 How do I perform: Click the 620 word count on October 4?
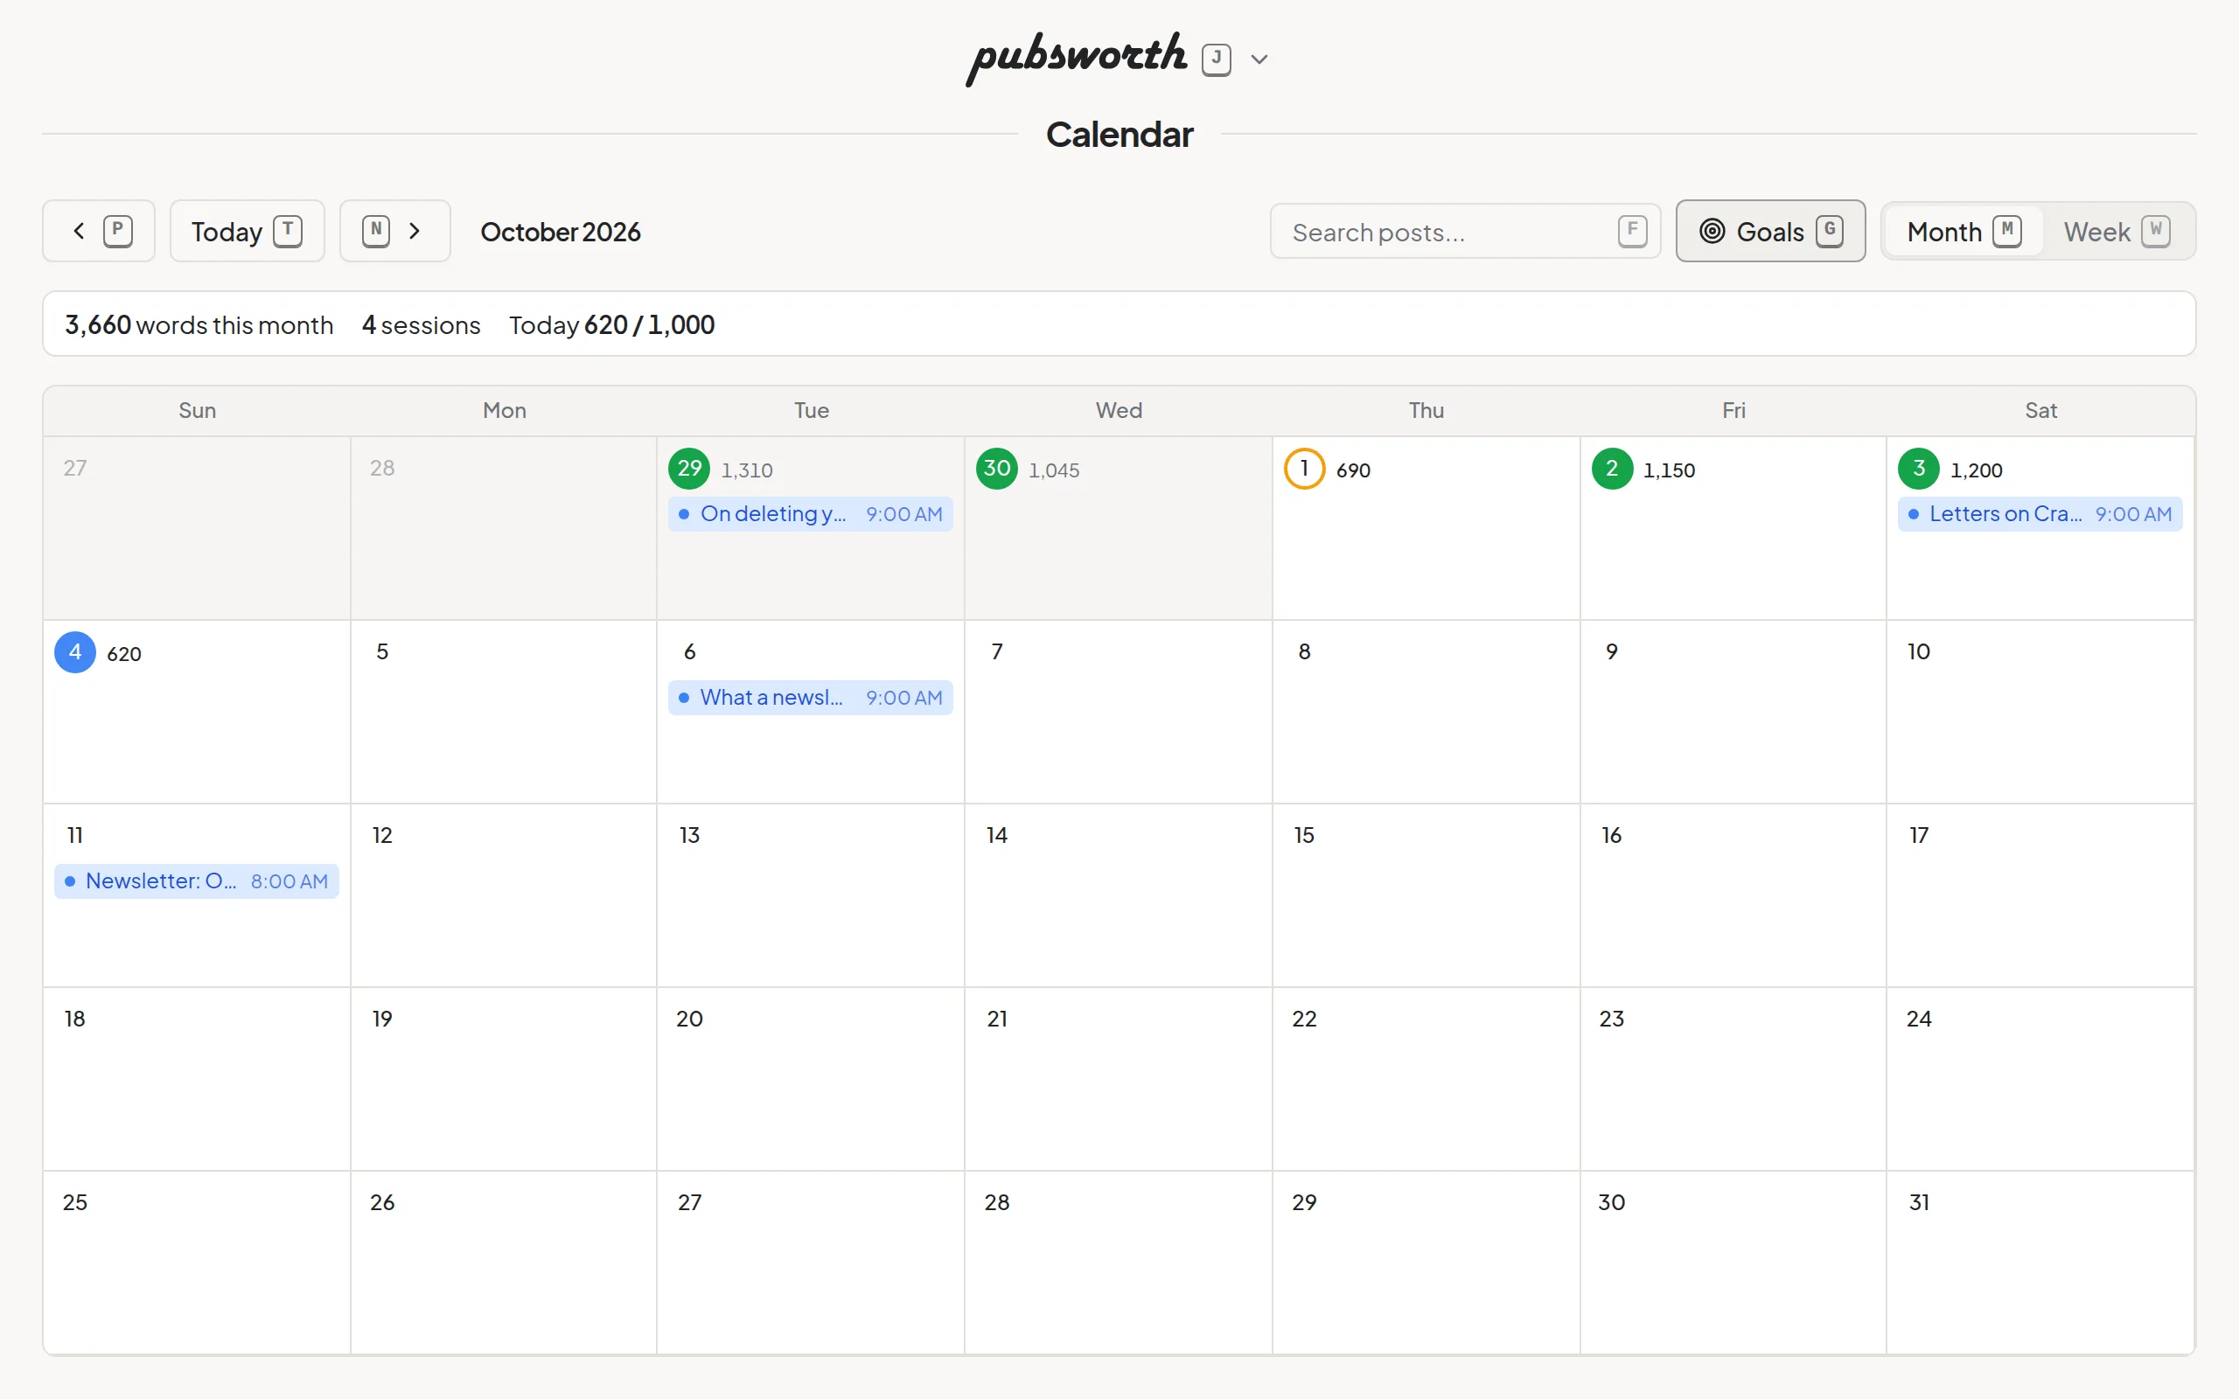[124, 654]
